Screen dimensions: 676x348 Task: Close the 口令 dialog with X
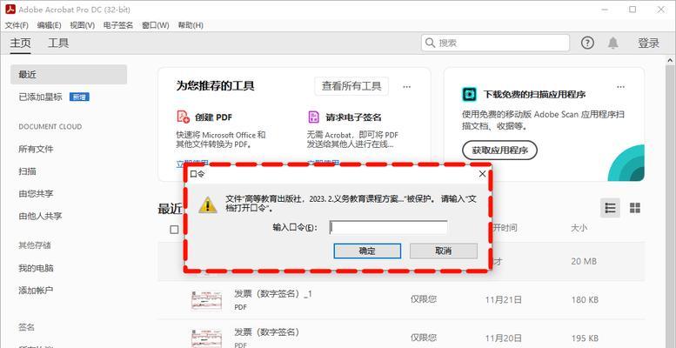click(483, 174)
